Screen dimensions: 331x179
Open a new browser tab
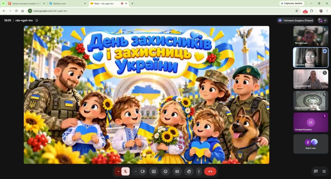[x=132, y=4]
